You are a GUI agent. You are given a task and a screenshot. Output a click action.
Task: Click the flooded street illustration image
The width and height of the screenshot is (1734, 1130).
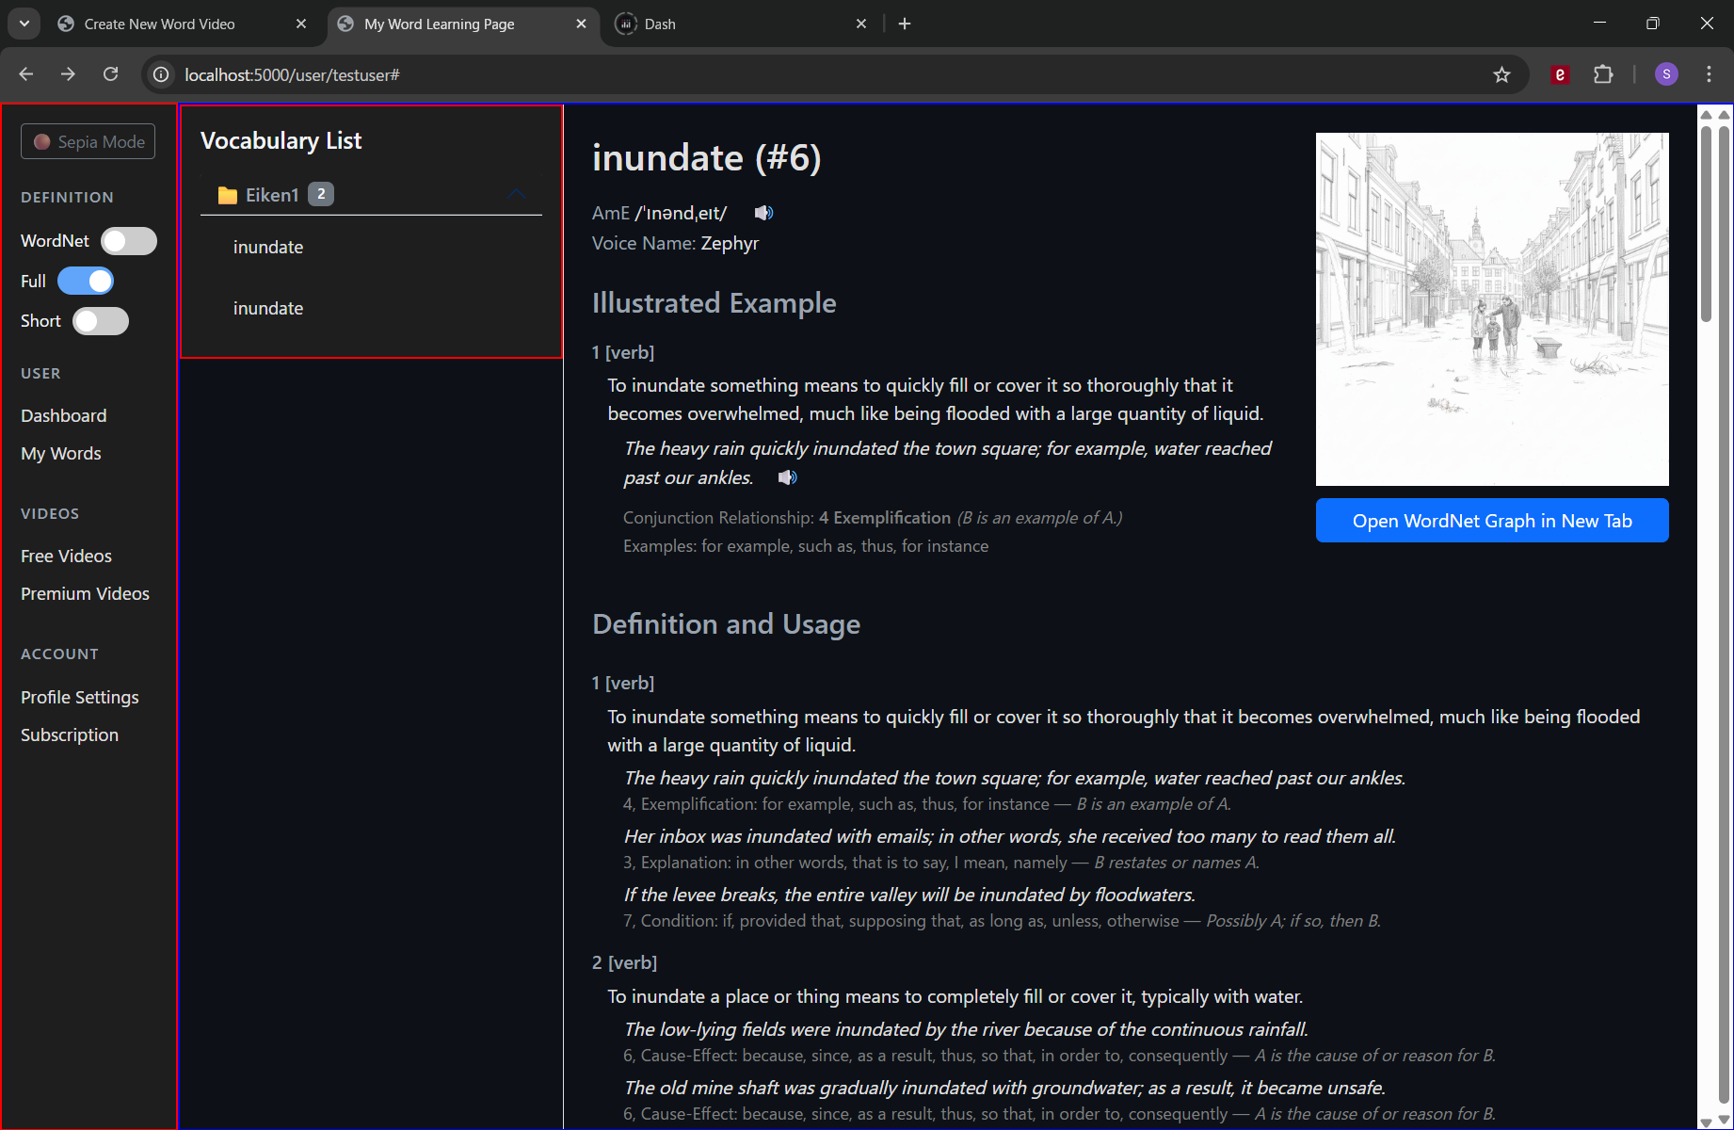1491,309
